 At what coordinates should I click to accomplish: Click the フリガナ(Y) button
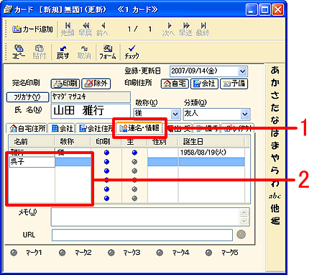pyautogui.click(x=27, y=97)
